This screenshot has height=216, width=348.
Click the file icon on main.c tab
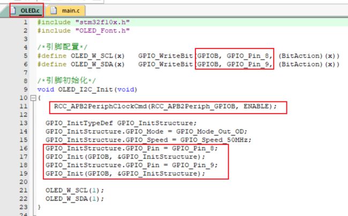(x=54, y=10)
